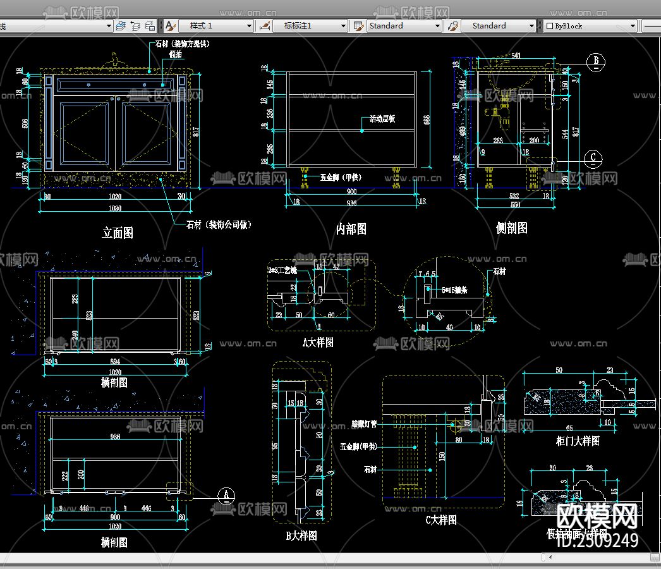Image resolution: width=661 pixels, height=569 pixels.
Task: Open the Text Style manager icon
Action: (171, 26)
